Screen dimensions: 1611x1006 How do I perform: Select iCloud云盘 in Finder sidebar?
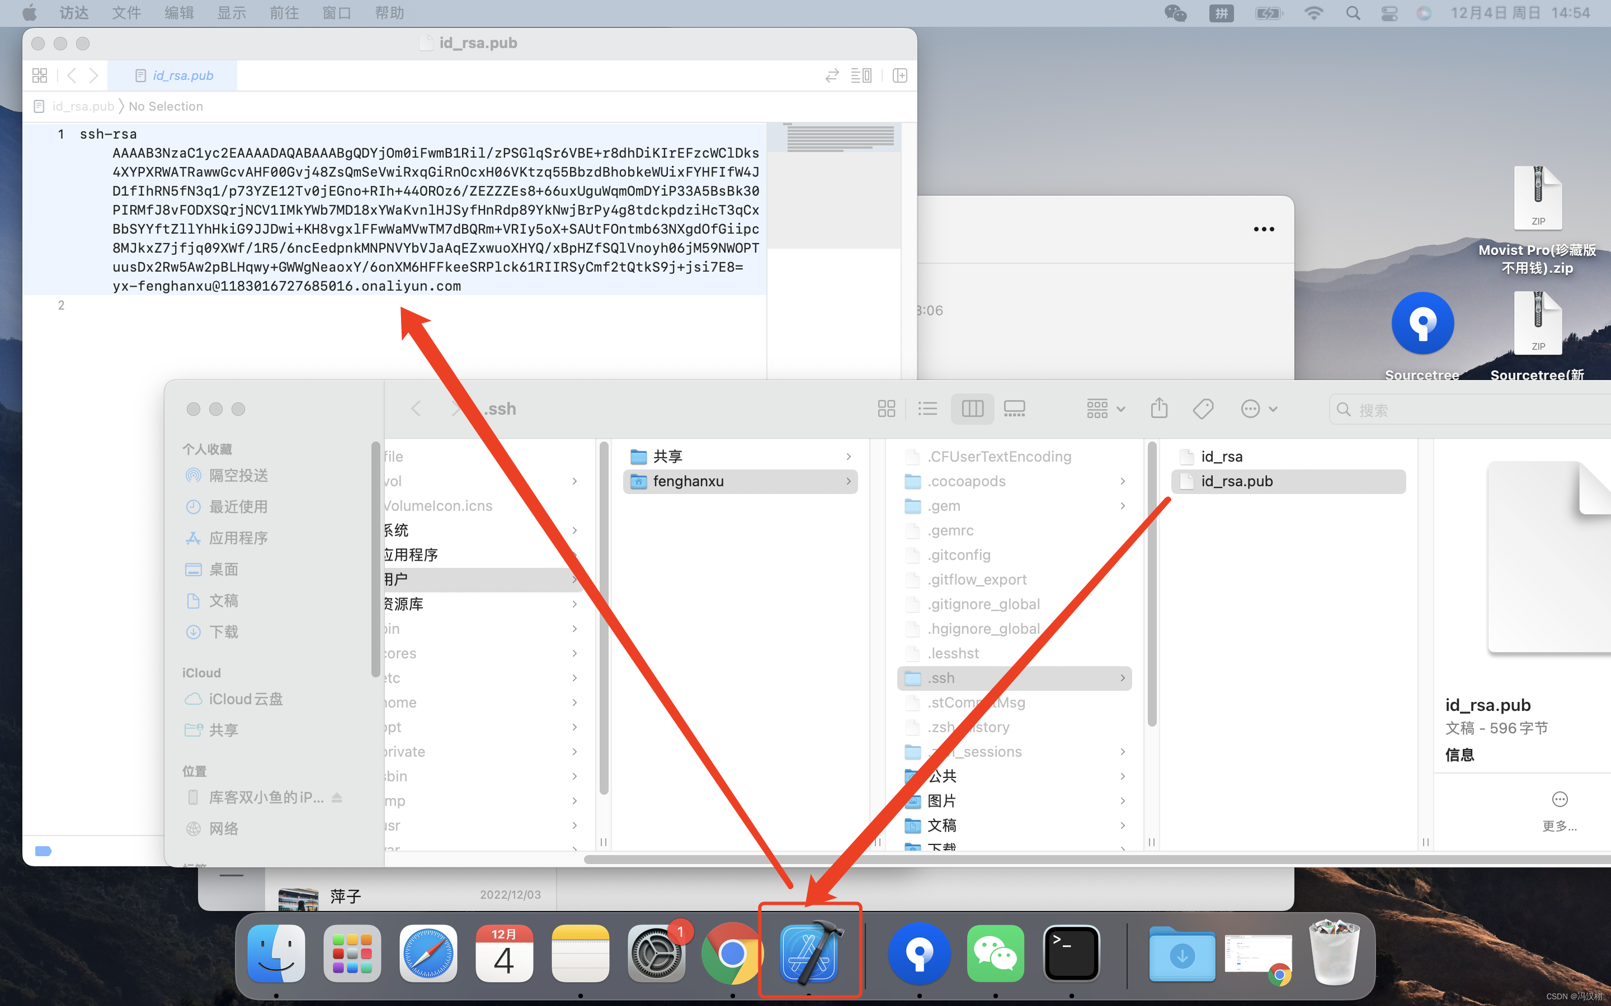pyautogui.click(x=234, y=699)
